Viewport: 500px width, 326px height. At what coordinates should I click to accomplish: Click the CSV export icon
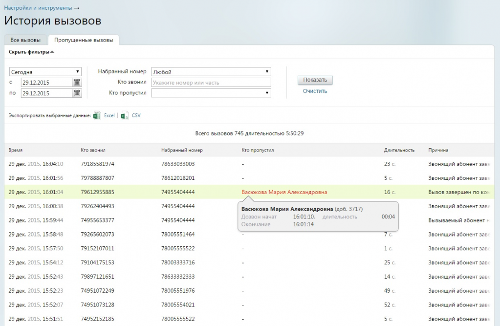125,116
